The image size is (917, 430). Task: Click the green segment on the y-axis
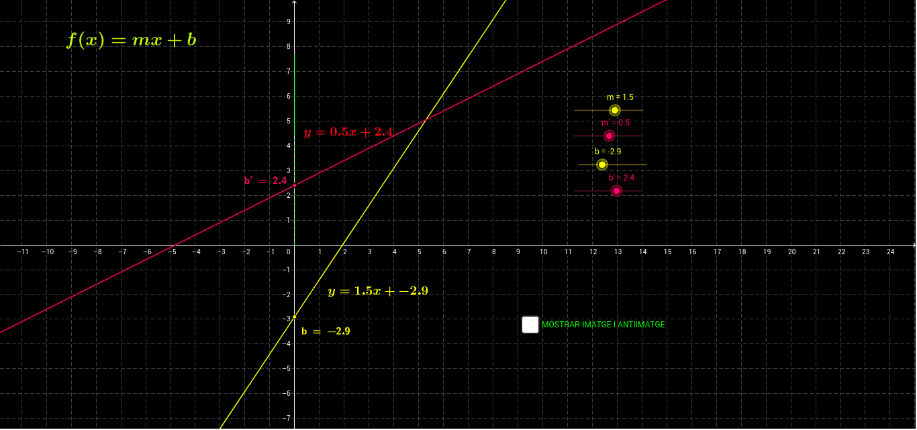(295, 150)
